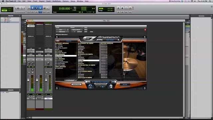213x120 pixels.
Task: Enable Grid edit mode
Action: pos(10,10)
